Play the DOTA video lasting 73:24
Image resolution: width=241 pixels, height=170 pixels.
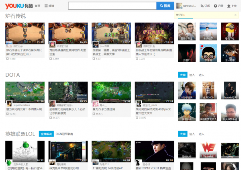155,92
